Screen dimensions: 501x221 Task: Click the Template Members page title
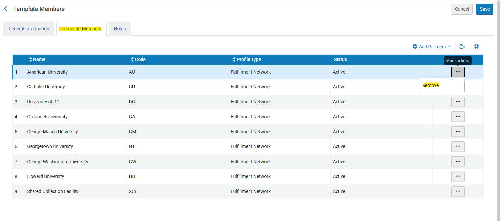(x=39, y=9)
